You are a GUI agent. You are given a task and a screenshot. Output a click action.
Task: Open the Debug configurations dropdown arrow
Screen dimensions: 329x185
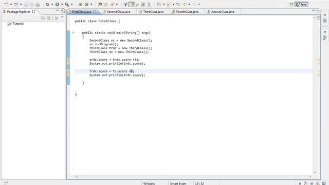click(x=52, y=4)
